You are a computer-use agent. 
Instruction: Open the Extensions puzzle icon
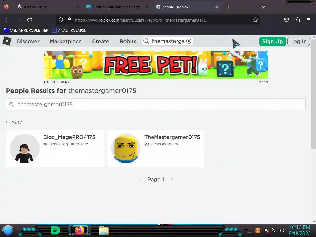(x=297, y=20)
